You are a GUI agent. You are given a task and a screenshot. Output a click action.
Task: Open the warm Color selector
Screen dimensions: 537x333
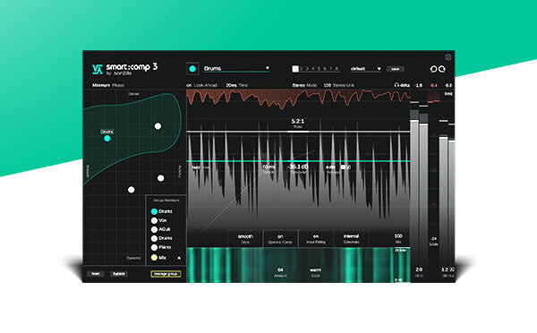(x=315, y=272)
